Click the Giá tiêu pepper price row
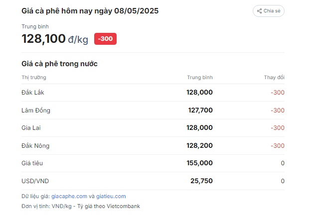The width and height of the screenshot is (315, 218). [153, 163]
